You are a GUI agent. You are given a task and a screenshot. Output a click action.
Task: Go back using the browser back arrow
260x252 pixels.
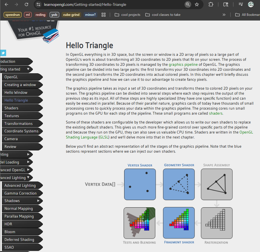(6, 4)
